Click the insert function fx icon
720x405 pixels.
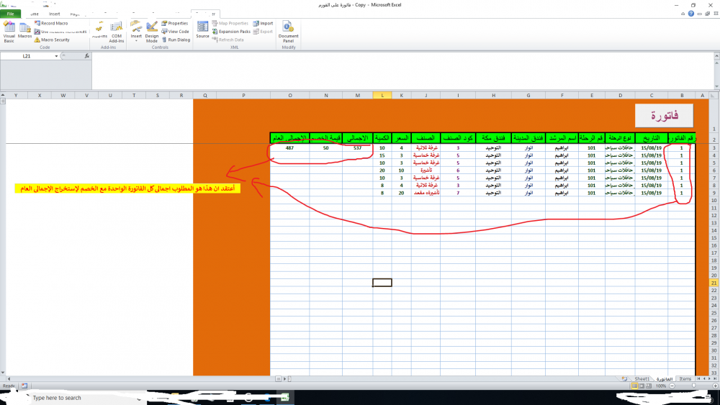coord(87,56)
